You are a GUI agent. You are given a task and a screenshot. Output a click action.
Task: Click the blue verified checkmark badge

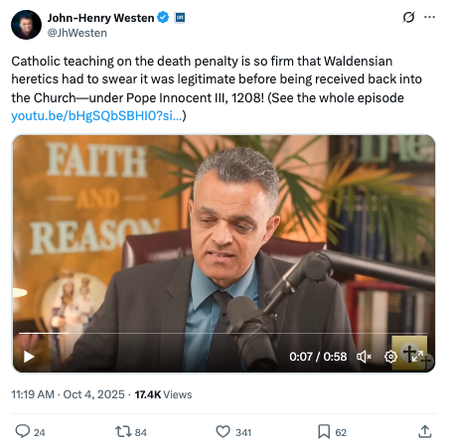(163, 17)
